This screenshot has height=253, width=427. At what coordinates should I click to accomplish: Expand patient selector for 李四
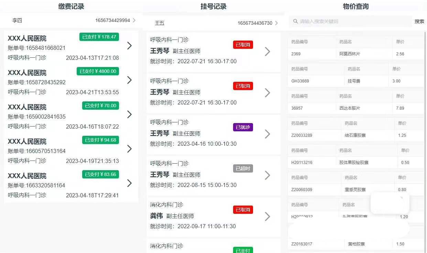(134, 21)
